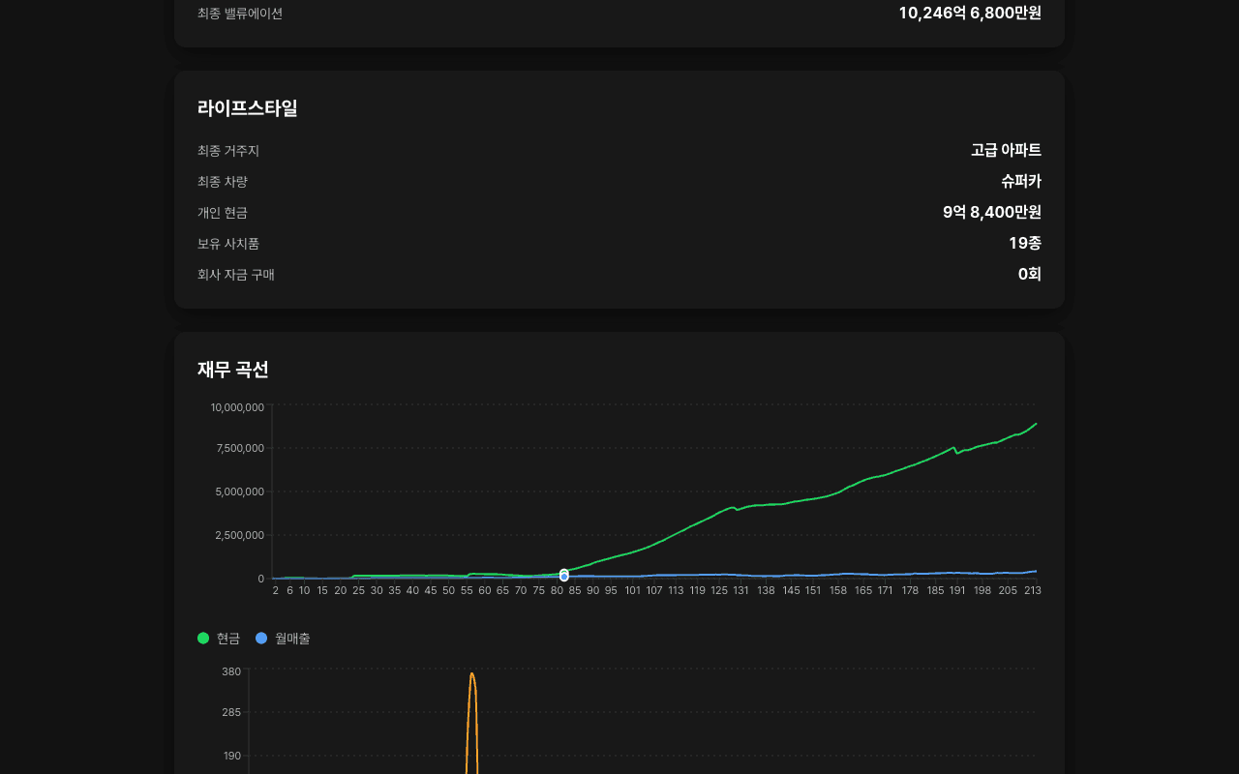Image resolution: width=1239 pixels, height=774 pixels.
Task: Toggle the 현금 series legend label
Action: pyautogui.click(x=228, y=639)
